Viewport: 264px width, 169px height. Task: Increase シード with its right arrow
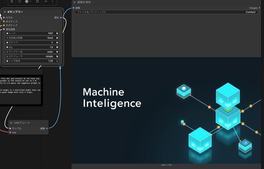tap(57, 33)
